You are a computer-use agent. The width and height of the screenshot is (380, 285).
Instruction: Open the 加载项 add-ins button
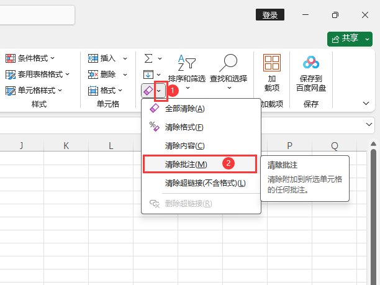(x=272, y=73)
